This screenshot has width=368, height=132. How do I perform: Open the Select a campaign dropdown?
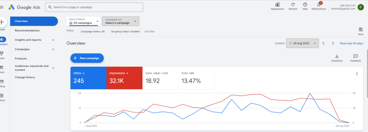(x=121, y=21)
